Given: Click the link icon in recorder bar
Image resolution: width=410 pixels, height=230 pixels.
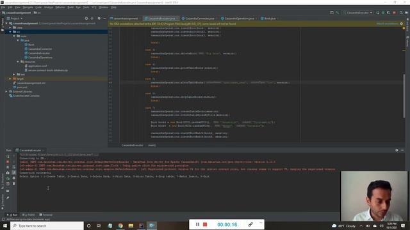Looking at the screenshot, I should tap(250, 224).
